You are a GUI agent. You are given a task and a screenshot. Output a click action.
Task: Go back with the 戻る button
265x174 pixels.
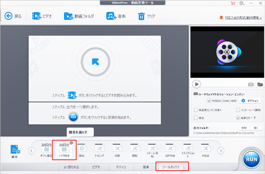(x=13, y=16)
